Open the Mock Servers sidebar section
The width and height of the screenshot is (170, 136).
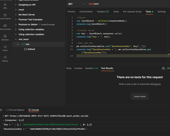pos(5,27)
